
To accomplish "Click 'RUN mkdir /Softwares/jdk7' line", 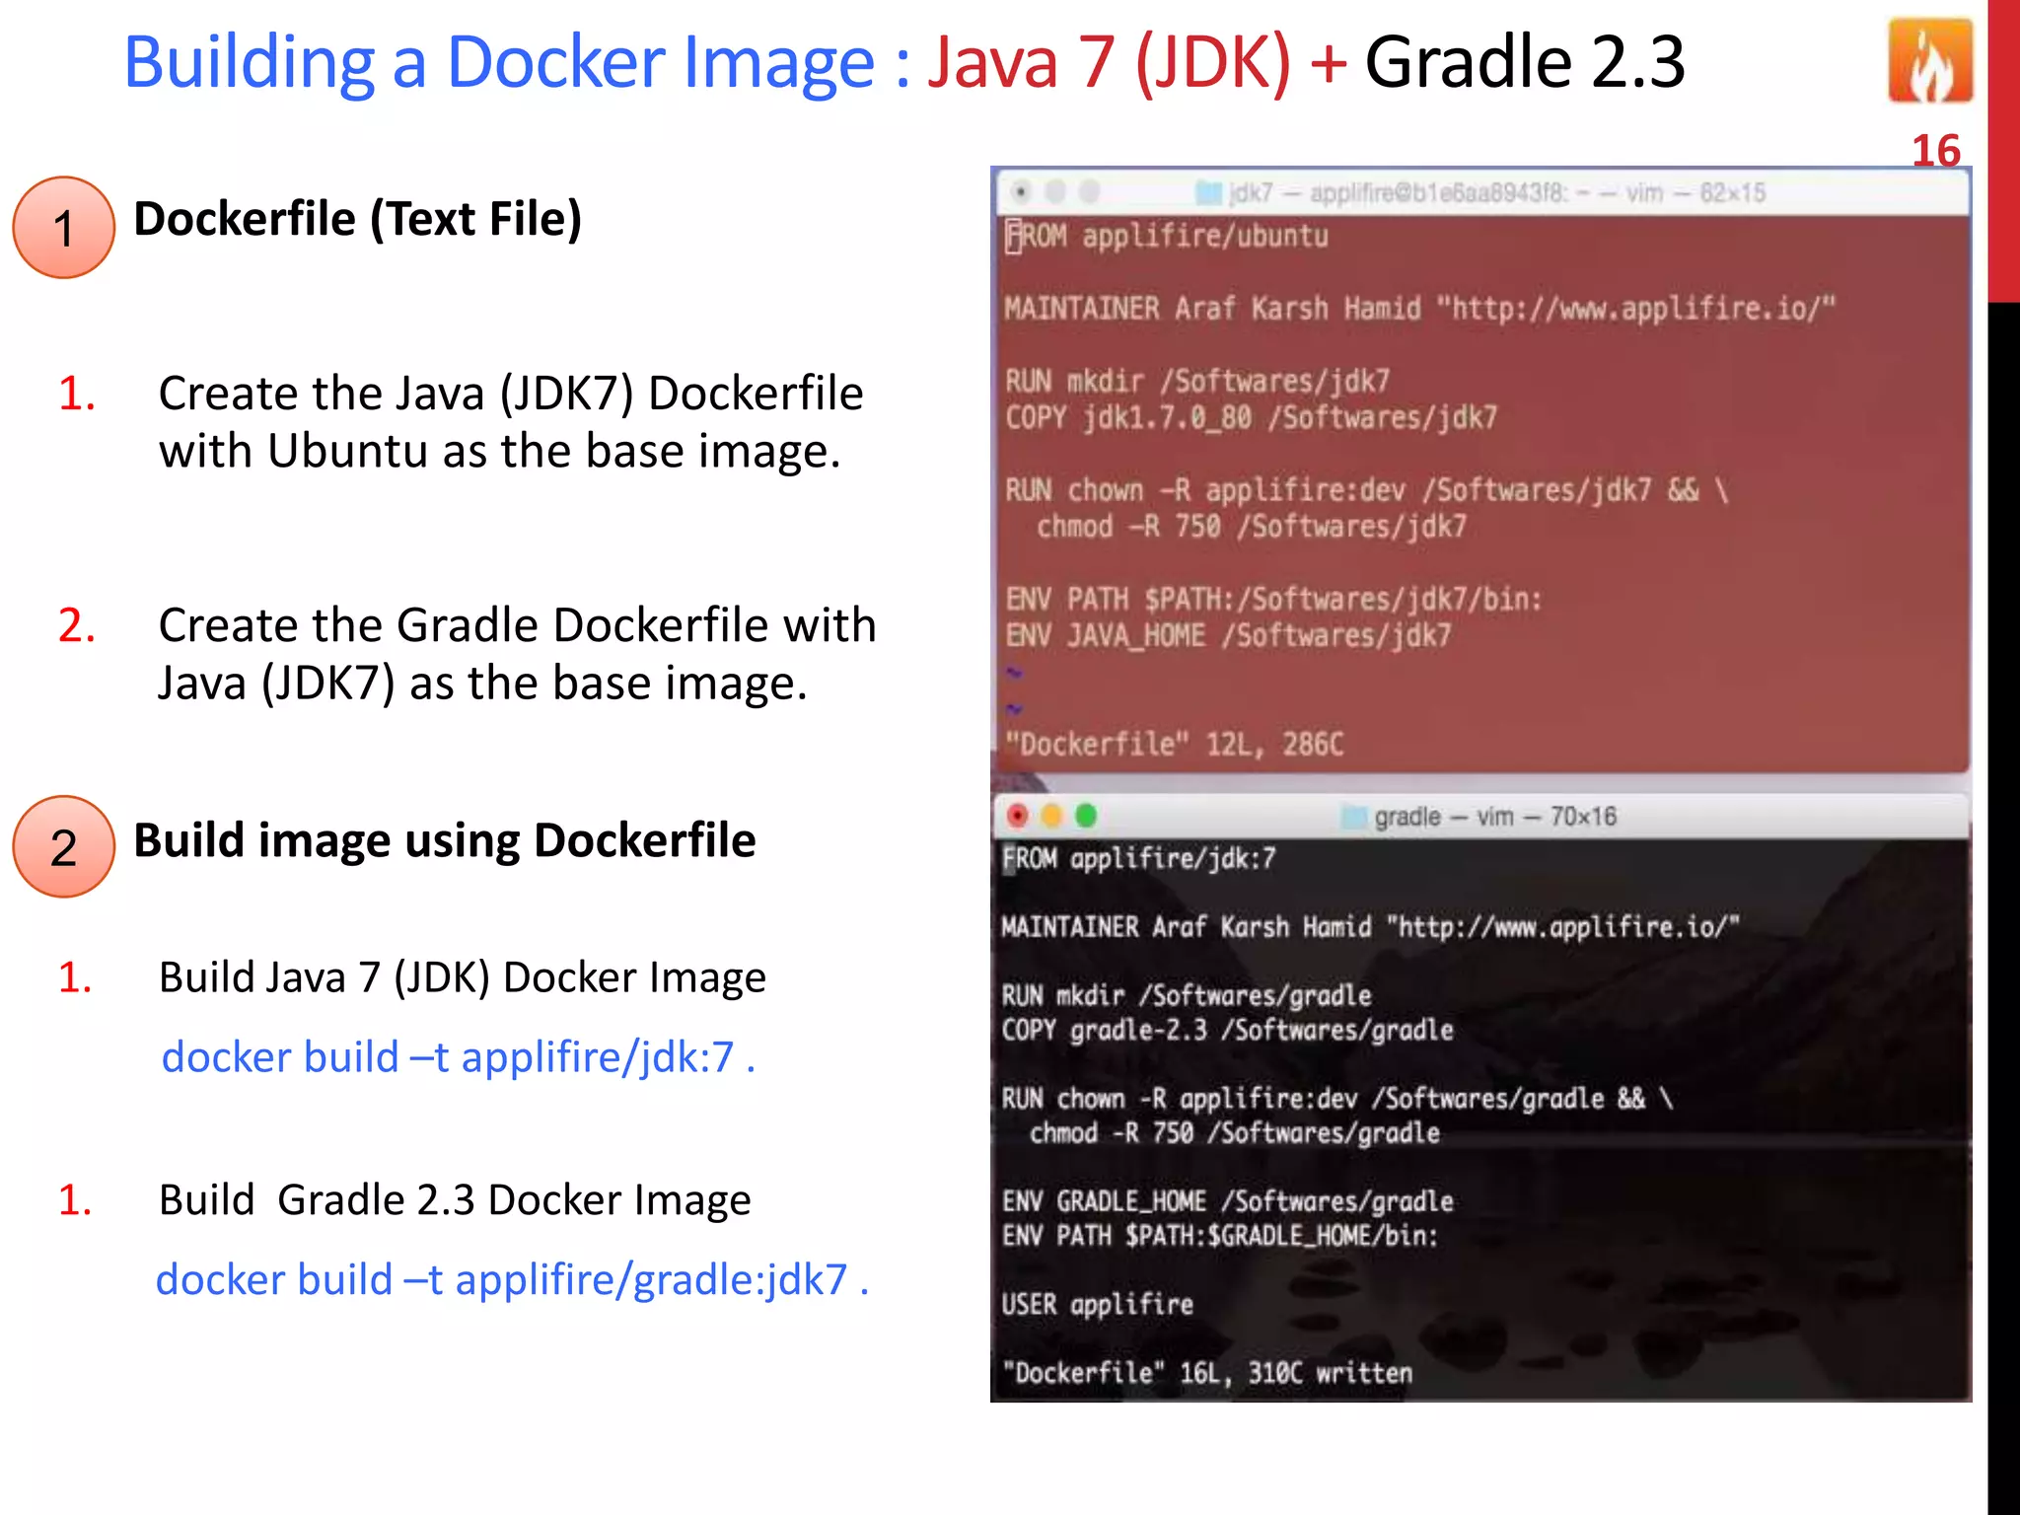I will 1197,381.
